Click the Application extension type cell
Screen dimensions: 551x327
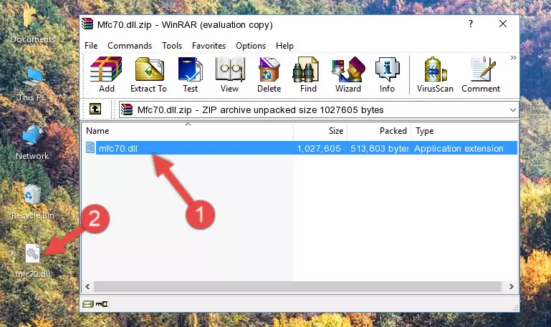click(459, 148)
